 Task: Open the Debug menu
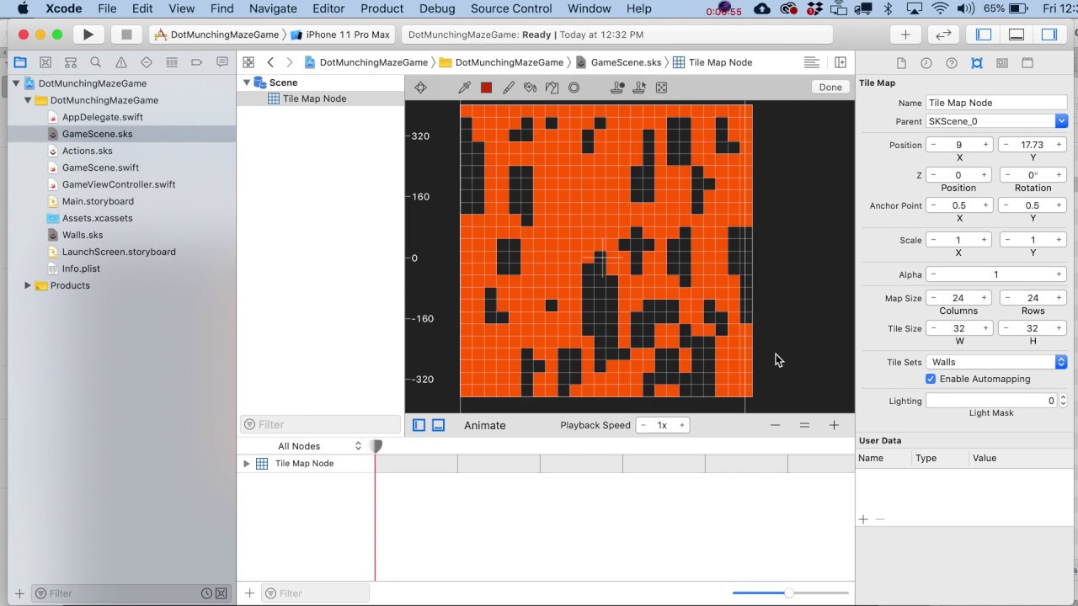[x=437, y=8]
